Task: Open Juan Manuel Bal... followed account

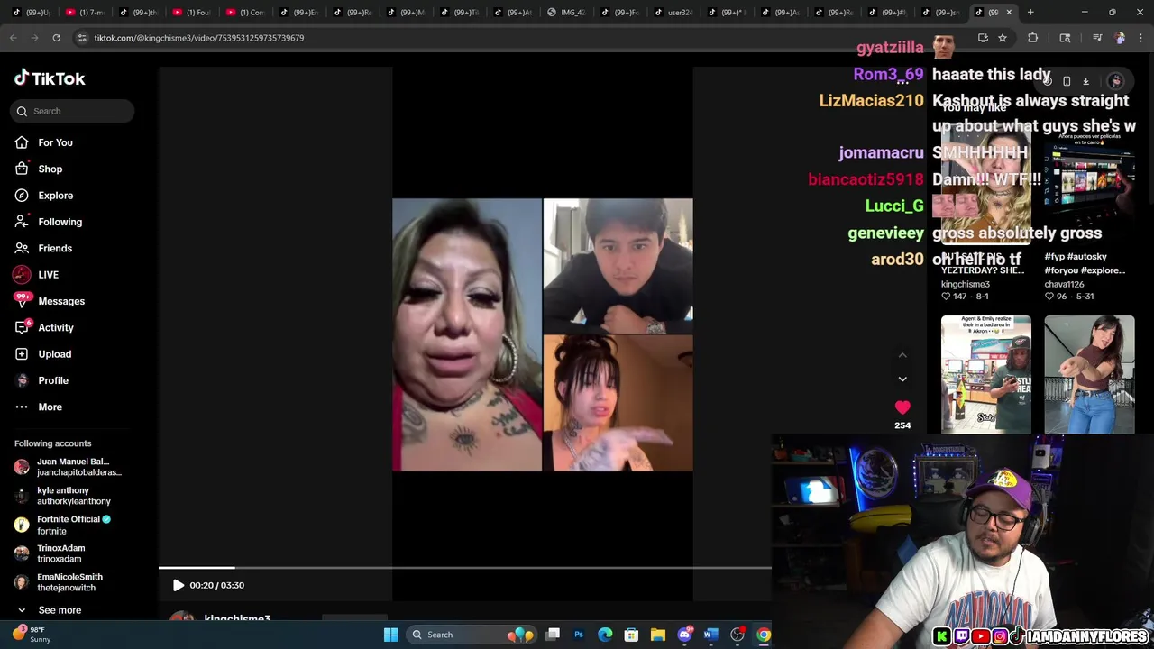Action: 70,467
